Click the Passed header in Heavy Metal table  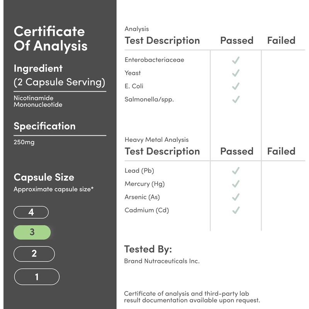pyautogui.click(x=237, y=151)
